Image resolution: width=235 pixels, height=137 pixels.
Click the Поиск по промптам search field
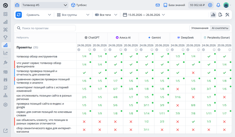pyautogui.click(x=46, y=28)
